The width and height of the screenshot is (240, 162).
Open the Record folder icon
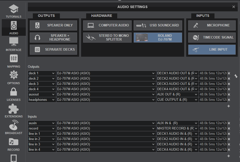(x=14, y=142)
